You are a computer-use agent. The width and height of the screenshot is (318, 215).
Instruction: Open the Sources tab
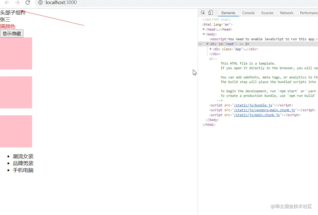[x=267, y=13]
